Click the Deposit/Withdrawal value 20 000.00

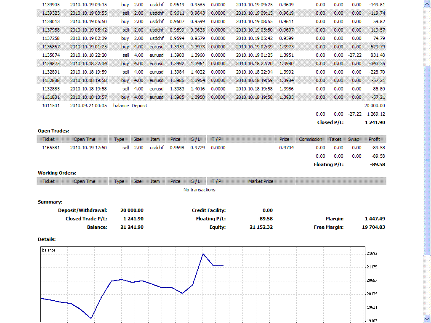[x=132, y=210]
